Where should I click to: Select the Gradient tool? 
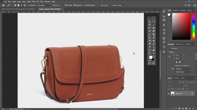pyautogui.click(x=150, y=41)
